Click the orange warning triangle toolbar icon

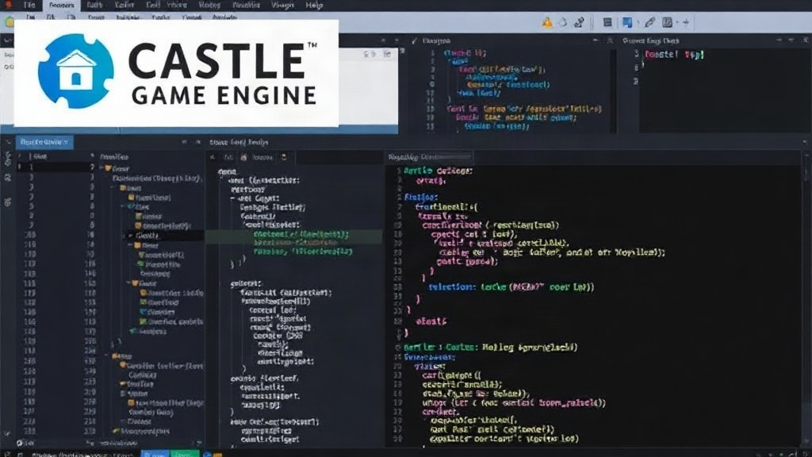click(547, 22)
